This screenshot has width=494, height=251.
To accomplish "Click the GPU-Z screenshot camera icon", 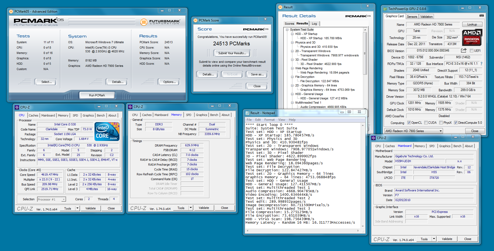I will click(x=482, y=16).
